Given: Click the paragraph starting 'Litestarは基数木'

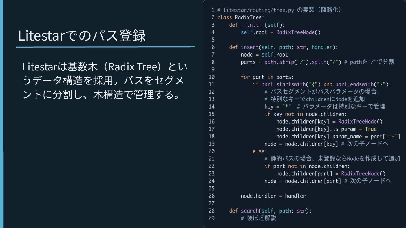Looking at the screenshot, I should (x=105, y=81).
